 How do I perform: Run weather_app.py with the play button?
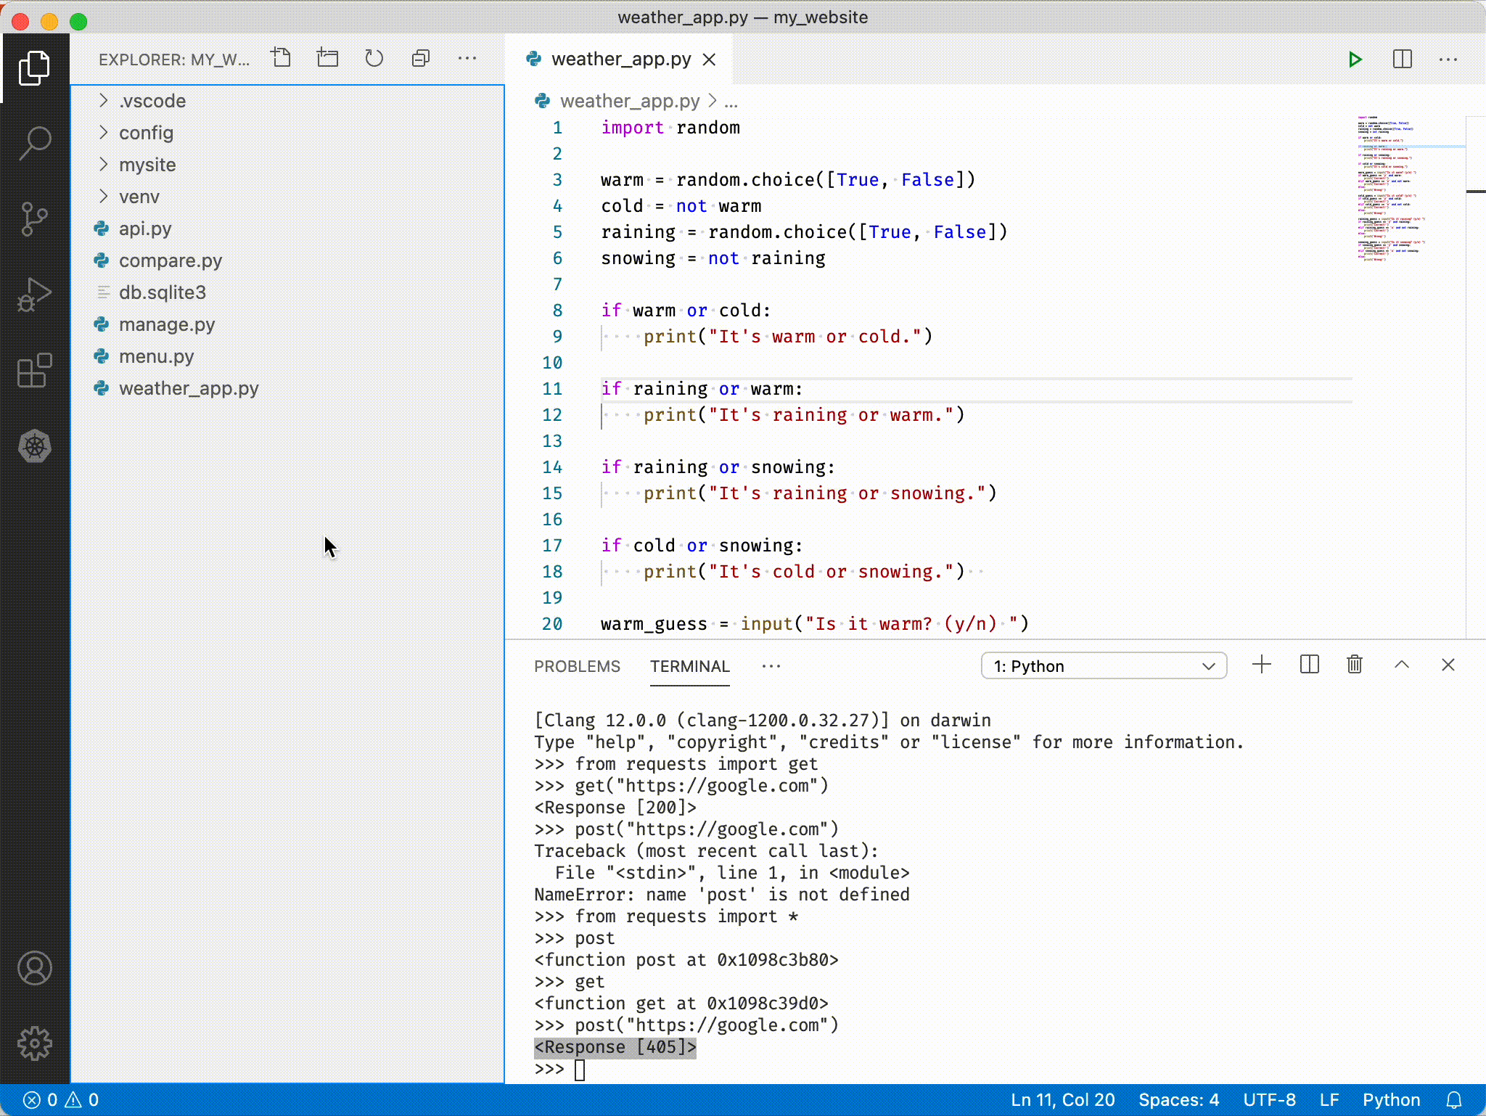point(1355,60)
